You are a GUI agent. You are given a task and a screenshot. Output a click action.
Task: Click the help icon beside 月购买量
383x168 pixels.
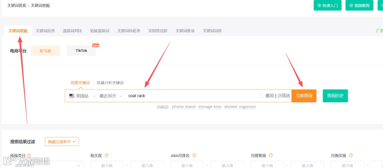(x=351, y=156)
